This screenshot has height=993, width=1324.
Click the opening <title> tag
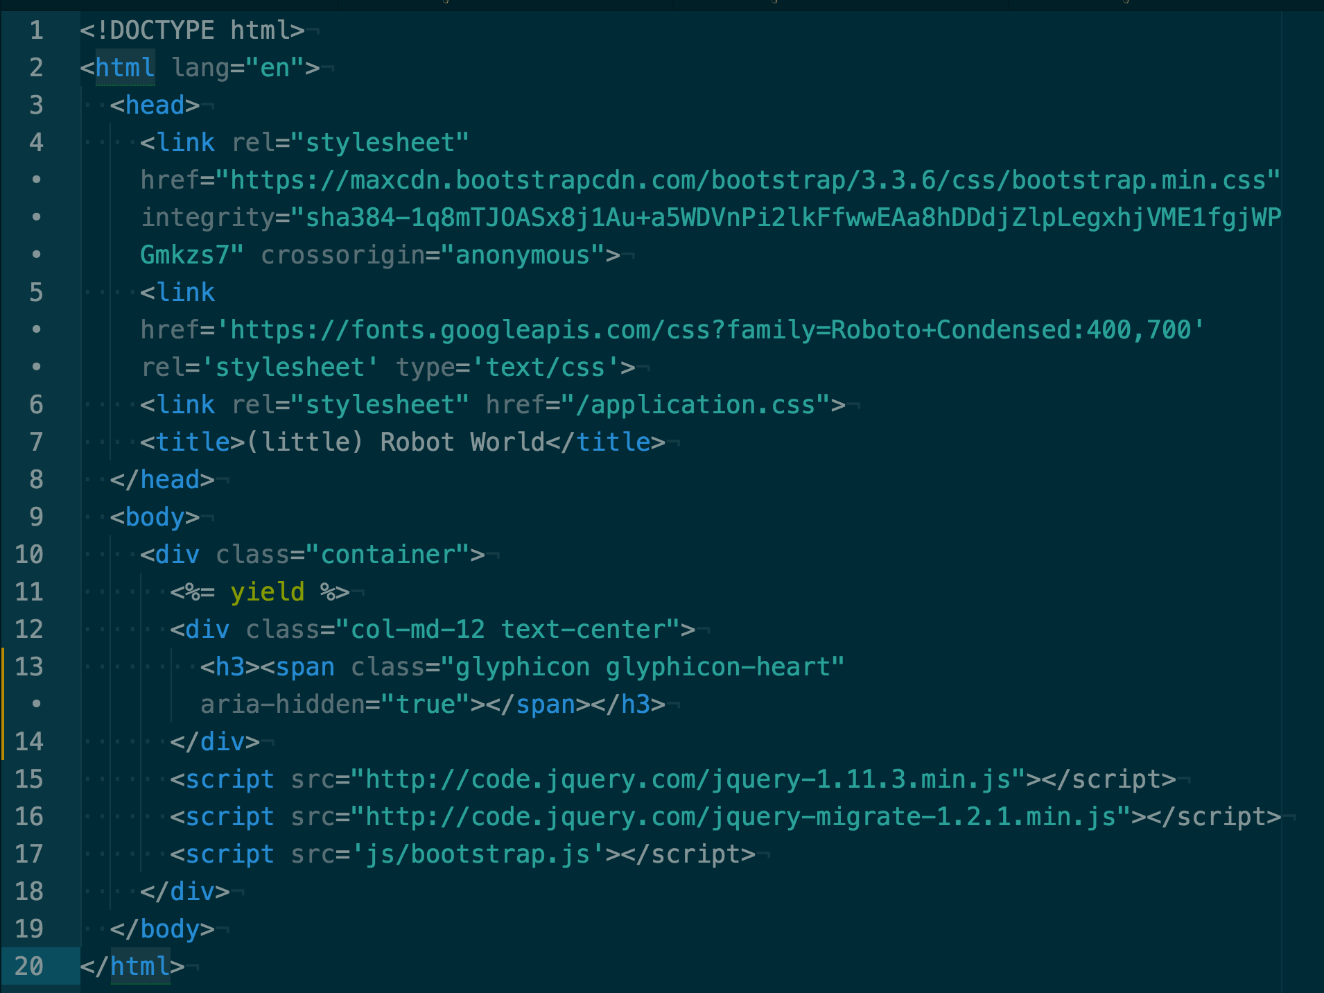tap(192, 442)
